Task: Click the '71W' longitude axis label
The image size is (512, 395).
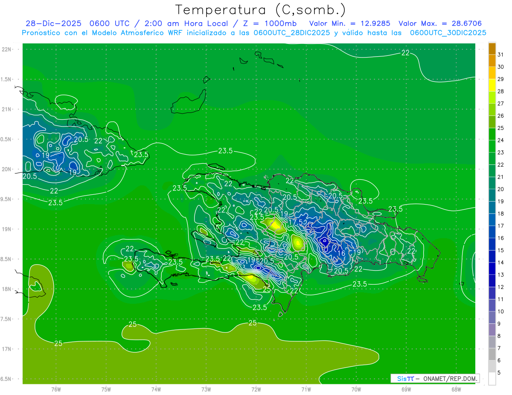Action: pyautogui.click(x=306, y=389)
